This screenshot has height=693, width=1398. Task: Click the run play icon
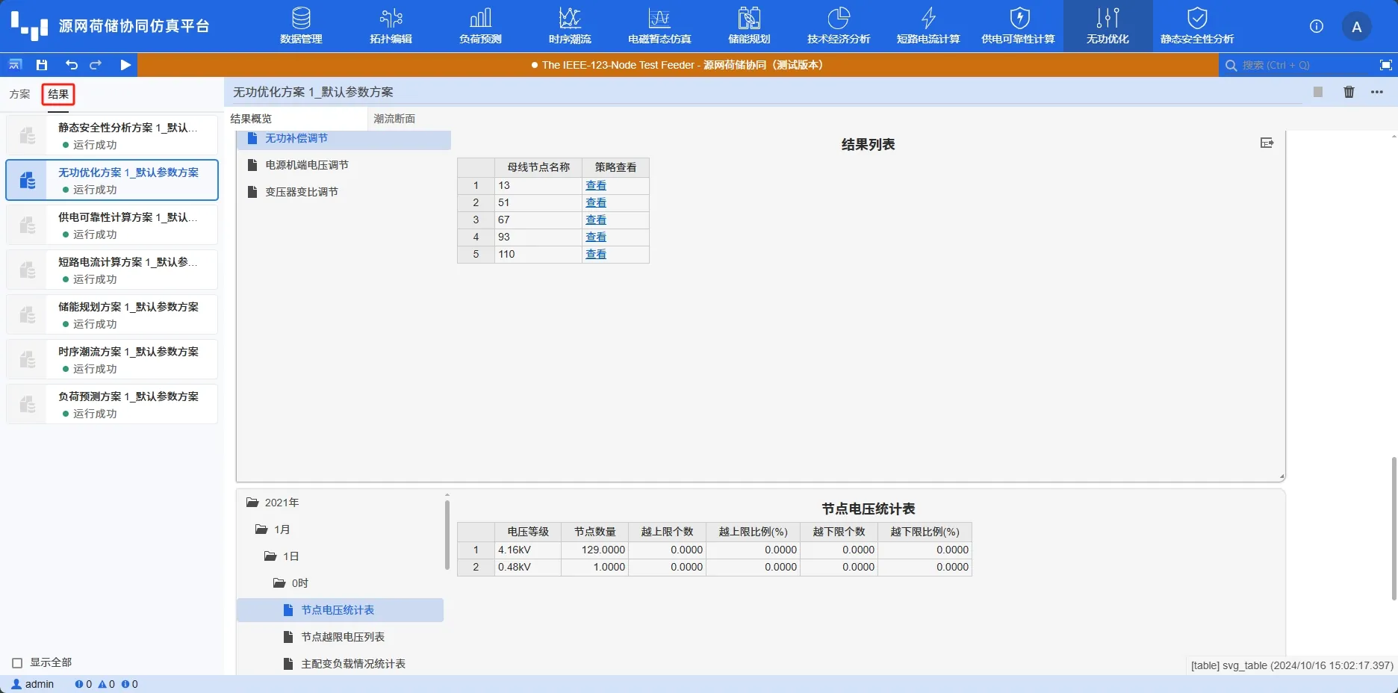pos(125,65)
